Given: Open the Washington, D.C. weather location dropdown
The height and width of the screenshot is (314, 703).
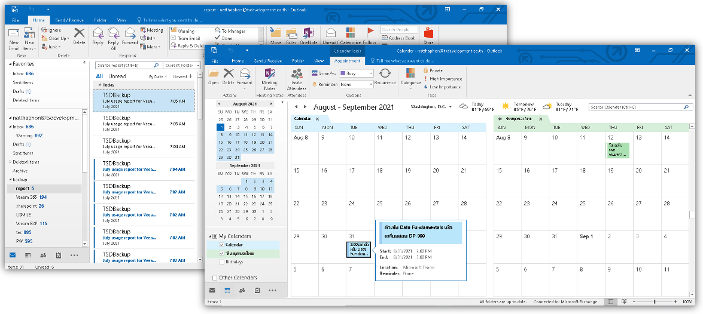Looking at the screenshot, I should pyautogui.click(x=450, y=107).
